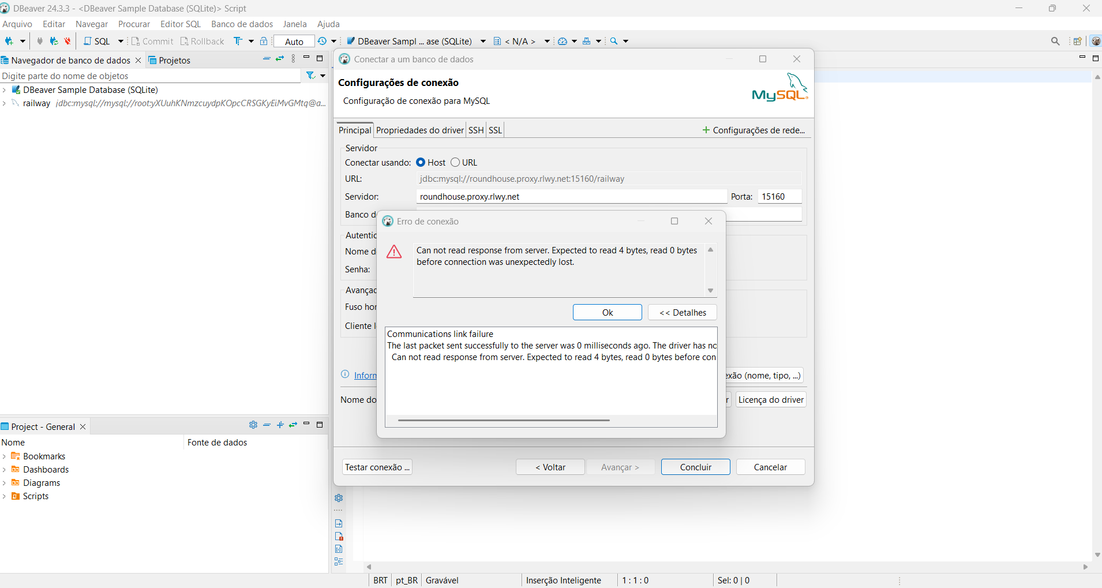Screen dimensions: 1102x588
Task: Click the output document icon in editor sidebar
Action: (339, 523)
